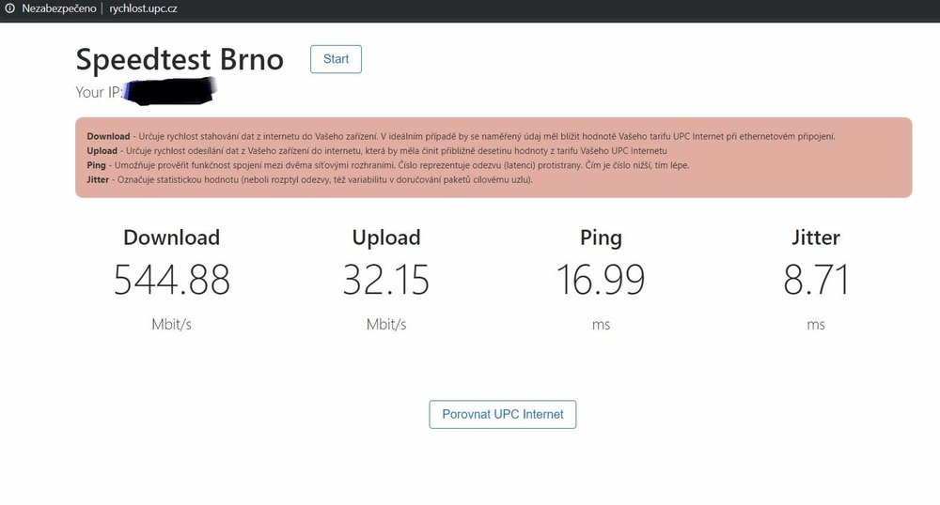Click the Your IP label

[100, 92]
